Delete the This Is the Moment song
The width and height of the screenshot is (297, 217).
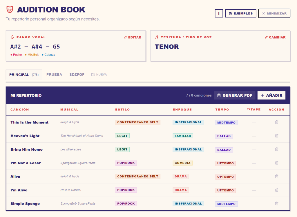point(276,122)
